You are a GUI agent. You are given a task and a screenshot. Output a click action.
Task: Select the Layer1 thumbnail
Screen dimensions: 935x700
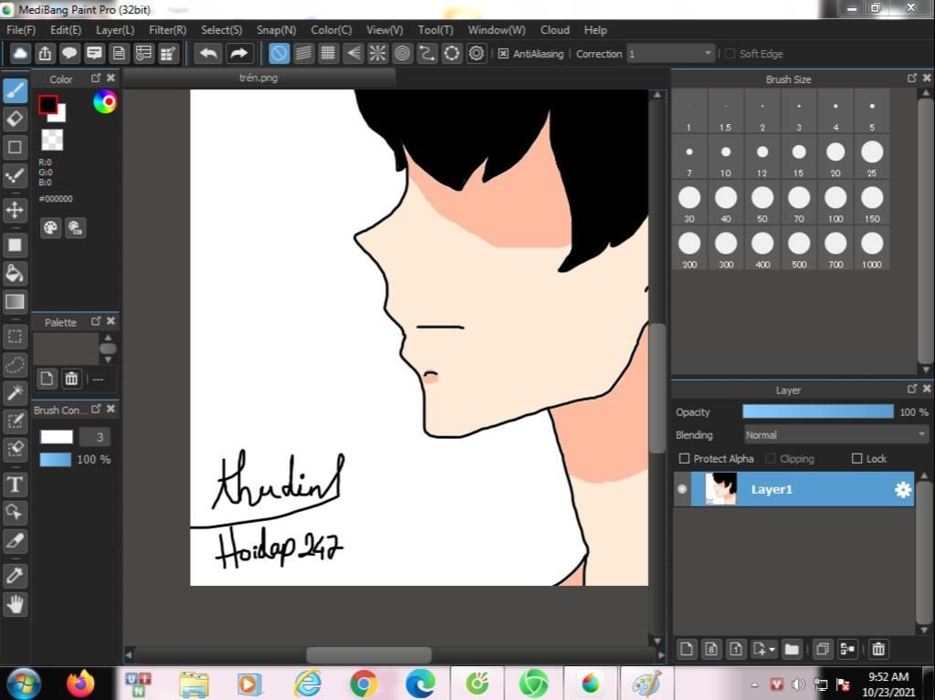721,489
